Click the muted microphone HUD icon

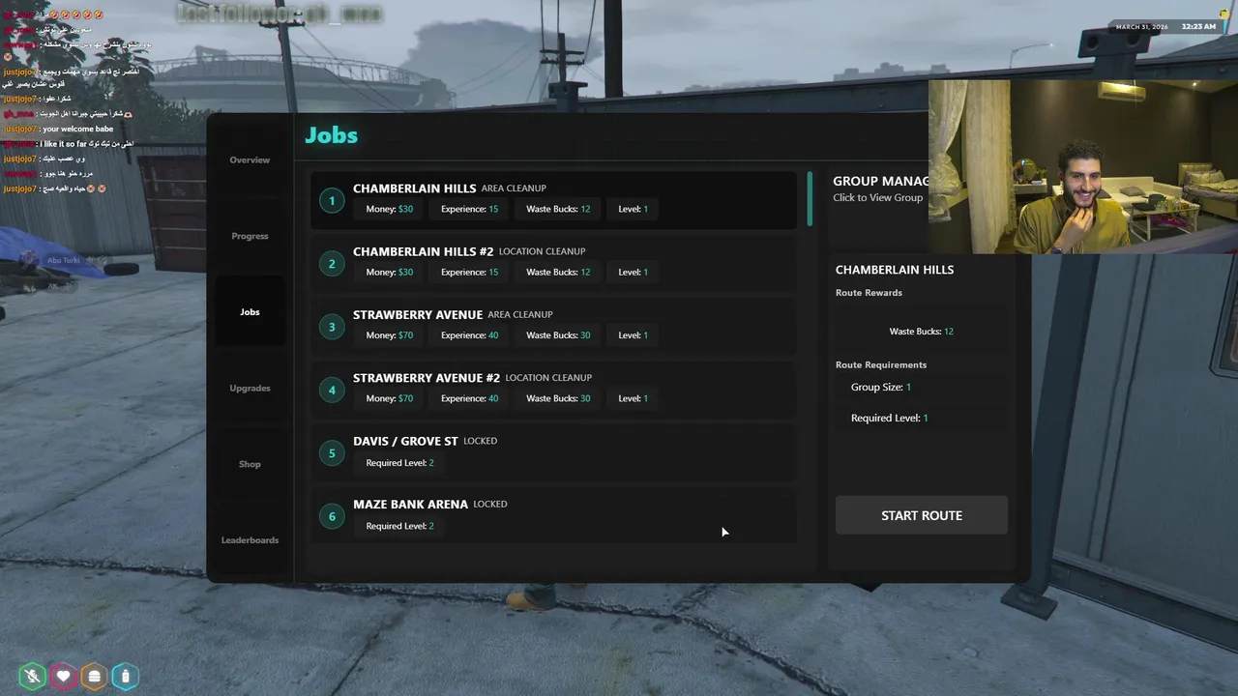(x=33, y=677)
